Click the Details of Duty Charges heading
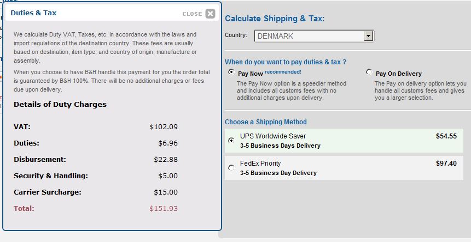This screenshot has width=471, height=242. pyautogui.click(x=60, y=105)
